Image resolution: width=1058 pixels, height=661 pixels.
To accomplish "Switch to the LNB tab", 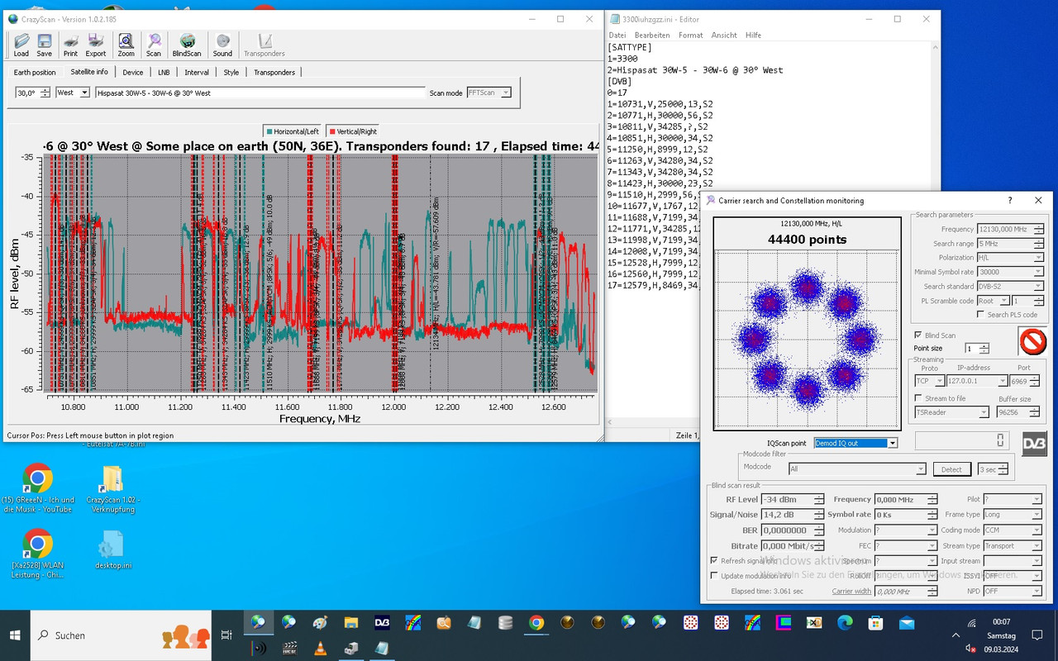I will coord(164,72).
